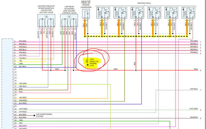Viewport: 206px width, 129px height.
Task: Select the condenser component symbol
Action: pyautogui.click(x=86, y=14)
